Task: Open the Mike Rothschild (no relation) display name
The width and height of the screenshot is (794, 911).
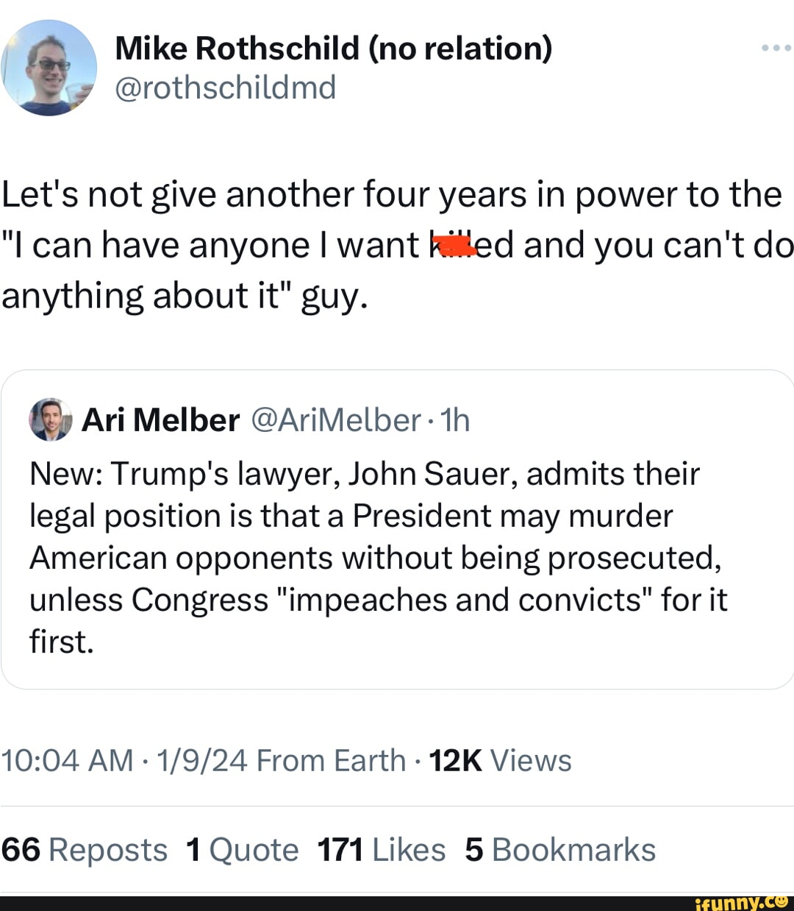Action: (x=333, y=49)
